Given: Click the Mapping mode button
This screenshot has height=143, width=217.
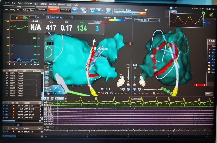Looking at the screenshot, I should click(41, 10).
